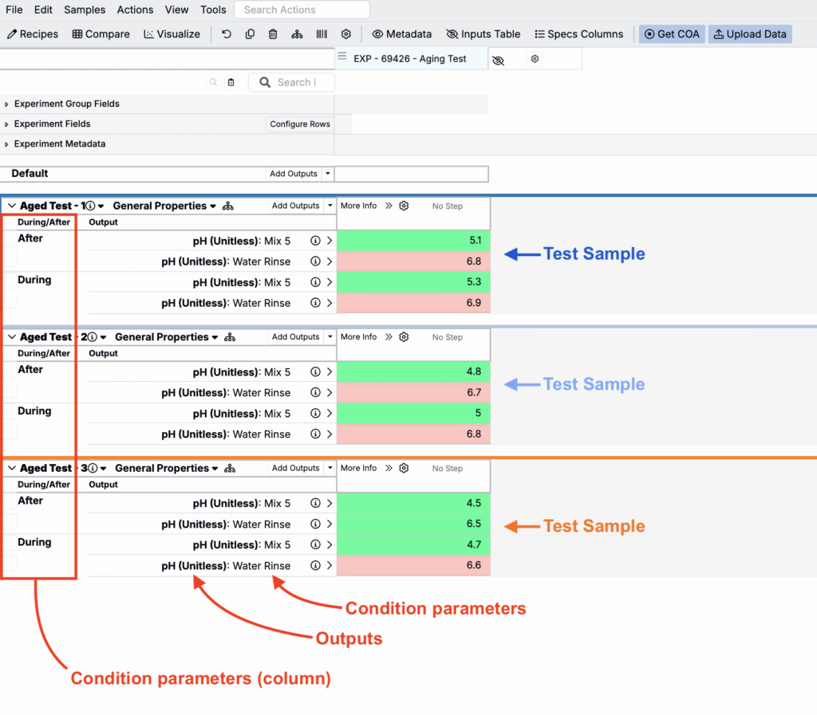The height and width of the screenshot is (715, 817).
Task: Toggle the Inputs Table visibility
Action: point(483,34)
